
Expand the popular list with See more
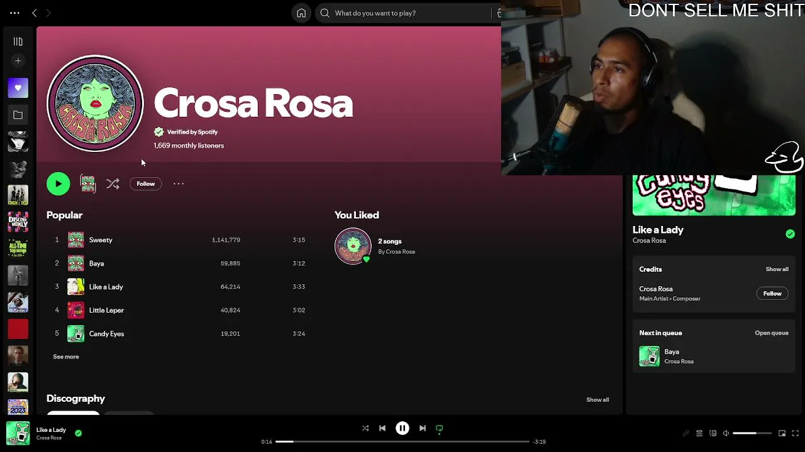[66, 357]
